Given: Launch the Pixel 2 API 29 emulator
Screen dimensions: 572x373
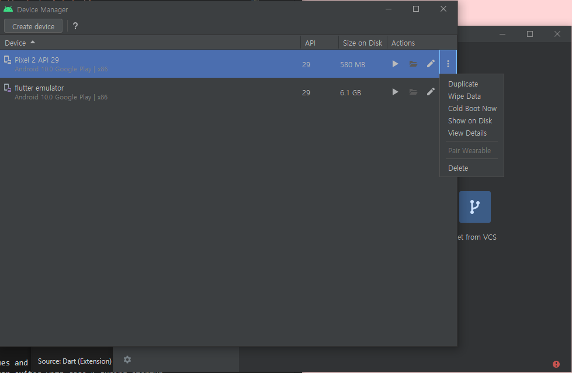Looking at the screenshot, I should click(395, 64).
